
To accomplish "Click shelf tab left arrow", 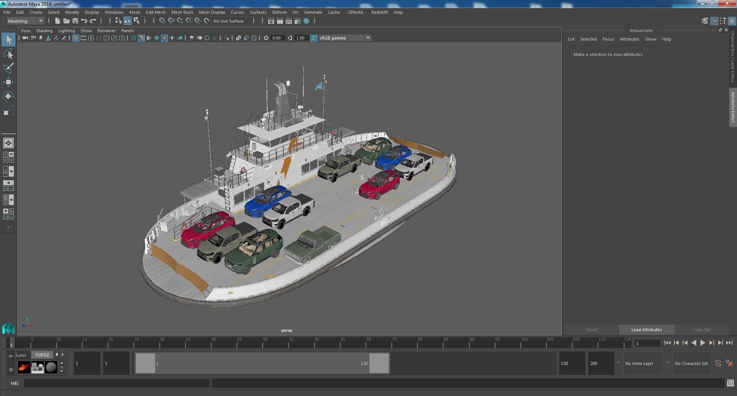I will coord(57,355).
